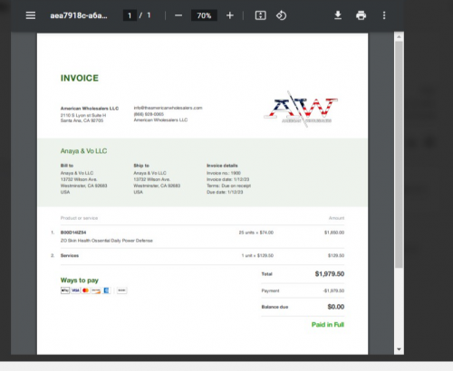Rotate the document counterclockwise
453x371 pixels.
(x=281, y=15)
